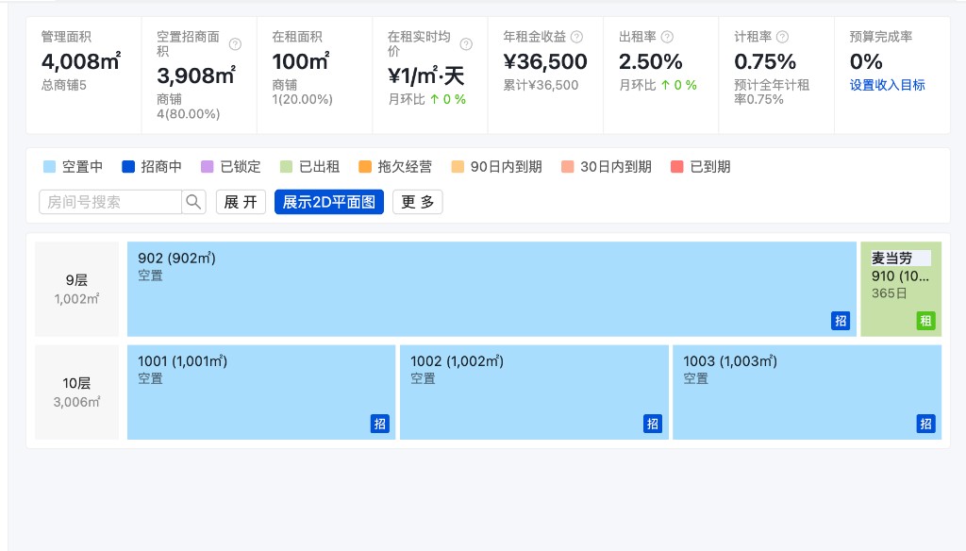Image resolution: width=966 pixels, height=551 pixels.
Task: Click 招 badge on room 1002
Action: (653, 424)
